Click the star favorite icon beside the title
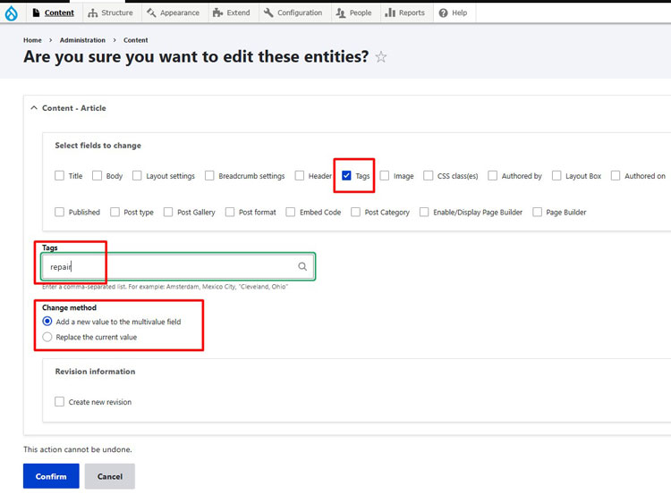The image size is (671, 494). 381,57
